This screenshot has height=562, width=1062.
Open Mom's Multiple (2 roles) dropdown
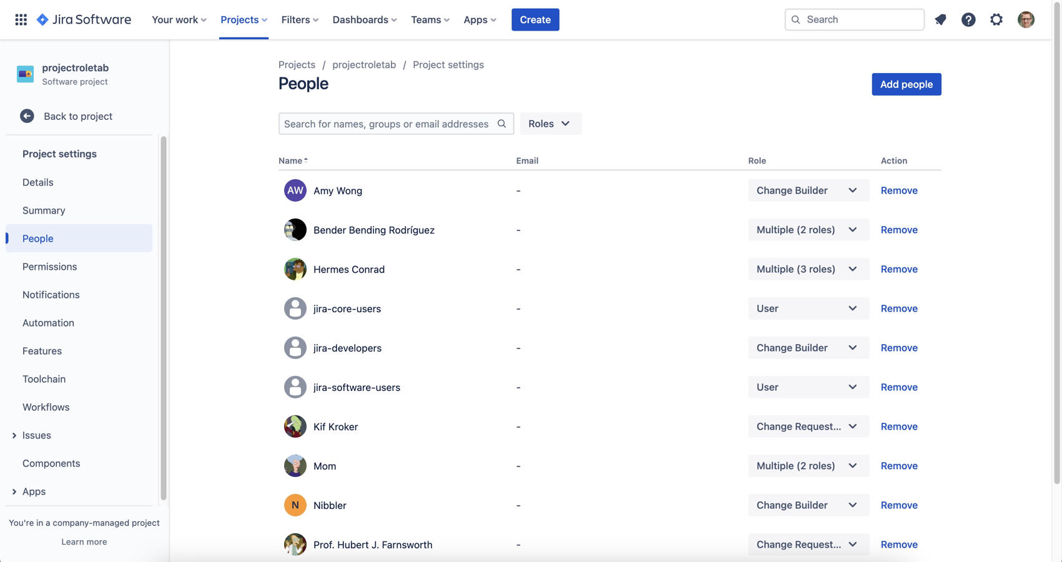[x=809, y=466]
